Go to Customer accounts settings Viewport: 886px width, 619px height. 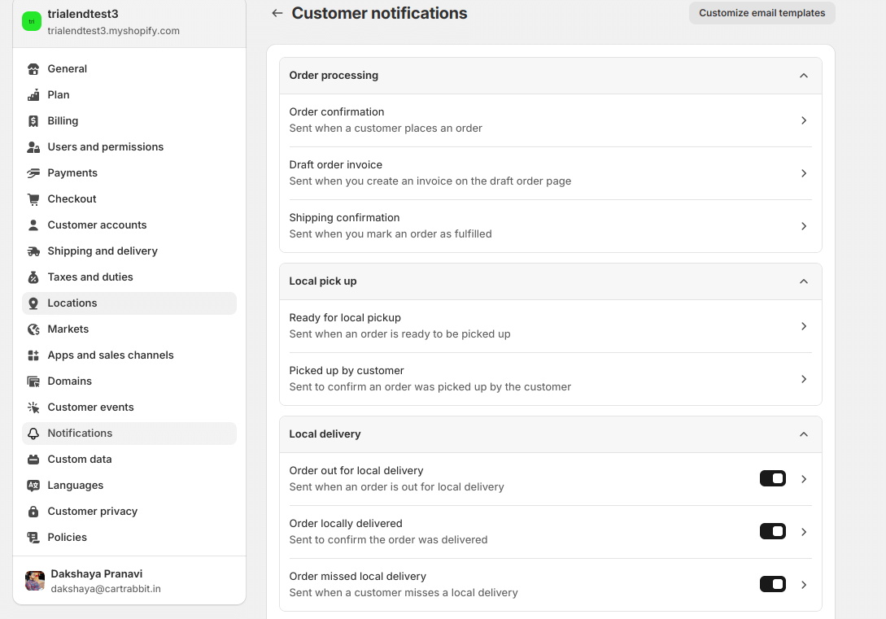pyautogui.click(x=97, y=225)
